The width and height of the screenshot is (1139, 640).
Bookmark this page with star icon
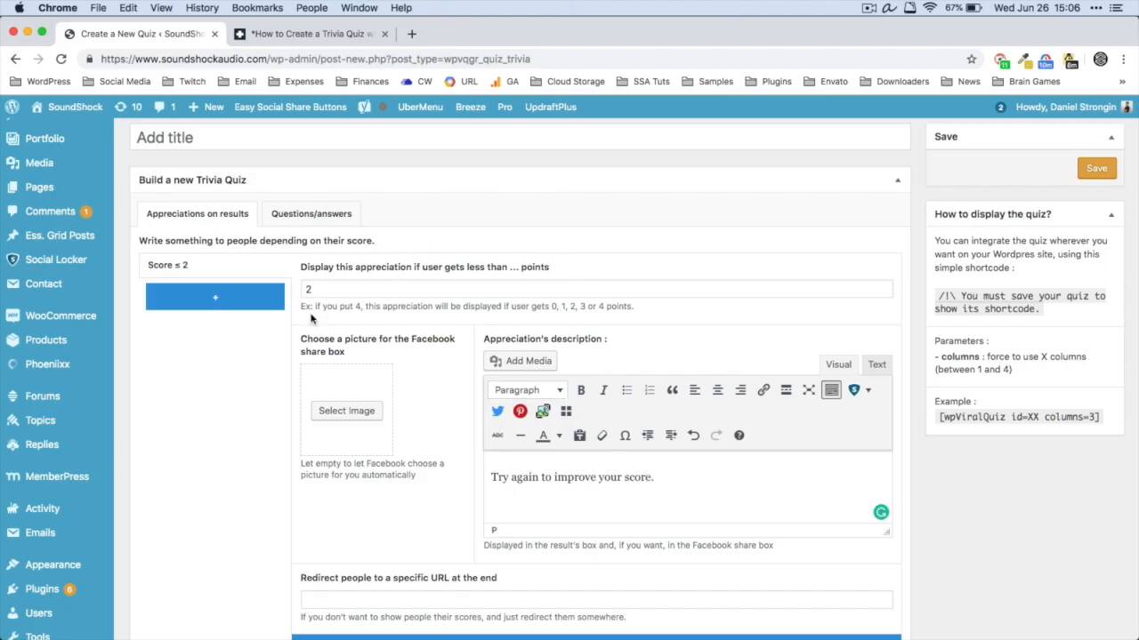tap(972, 59)
